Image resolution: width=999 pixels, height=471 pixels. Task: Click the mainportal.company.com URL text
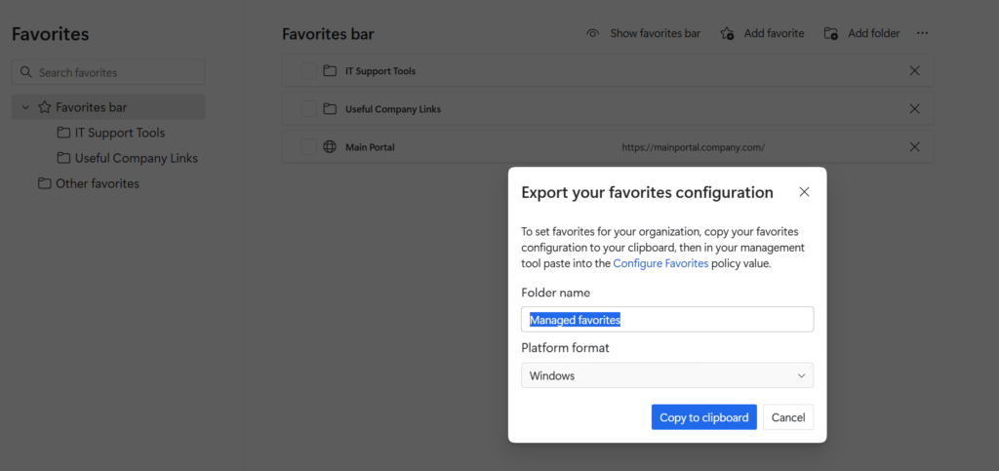694,147
